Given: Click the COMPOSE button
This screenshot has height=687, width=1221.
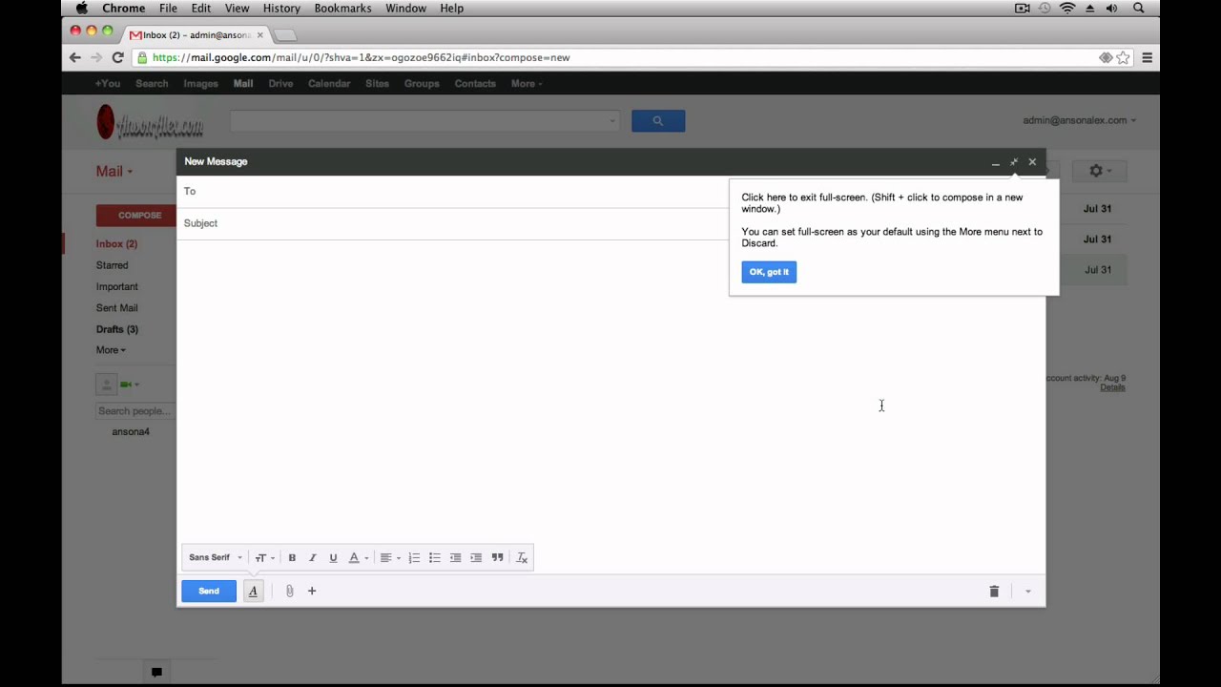Looking at the screenshot, I should pos(139,216).
